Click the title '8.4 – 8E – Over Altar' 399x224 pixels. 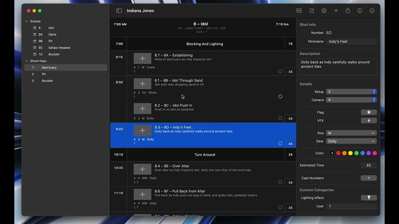(x=172, y=166)
